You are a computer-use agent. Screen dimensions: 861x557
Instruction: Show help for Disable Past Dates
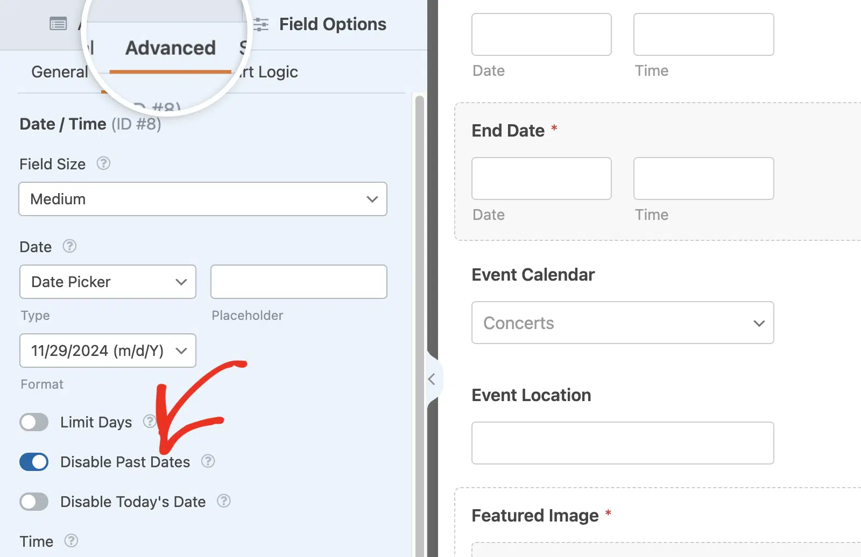(x=208, y=461)
